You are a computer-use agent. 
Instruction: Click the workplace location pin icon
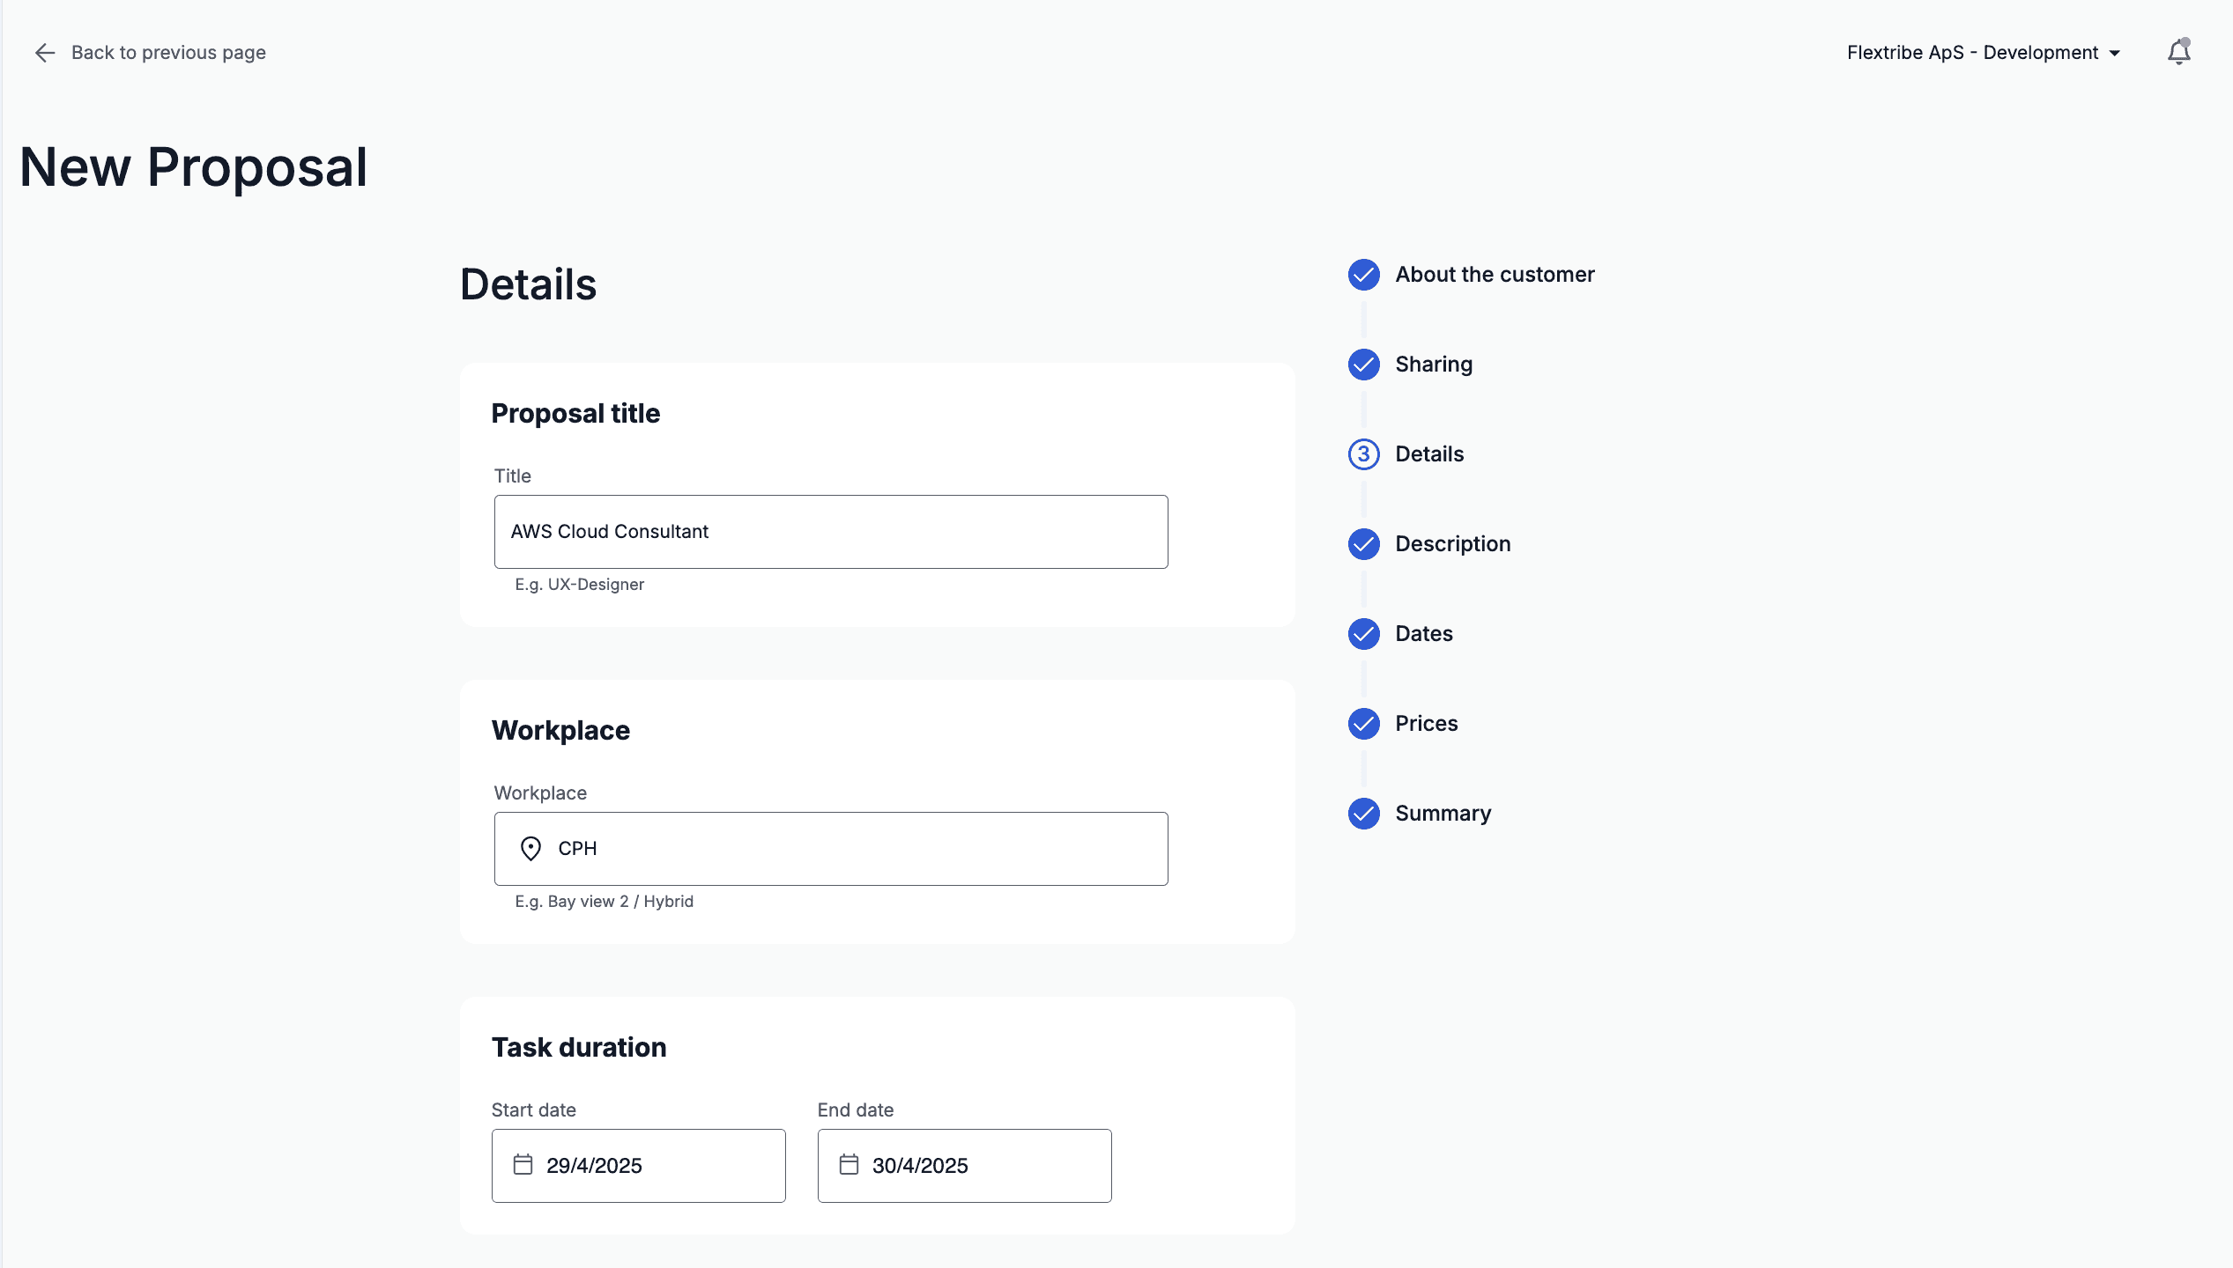click(x=530, y=849)
